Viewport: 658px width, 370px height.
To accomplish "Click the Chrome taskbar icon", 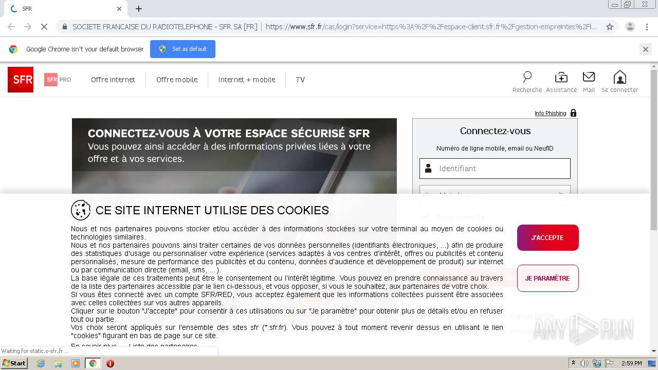I will point(93,363).
